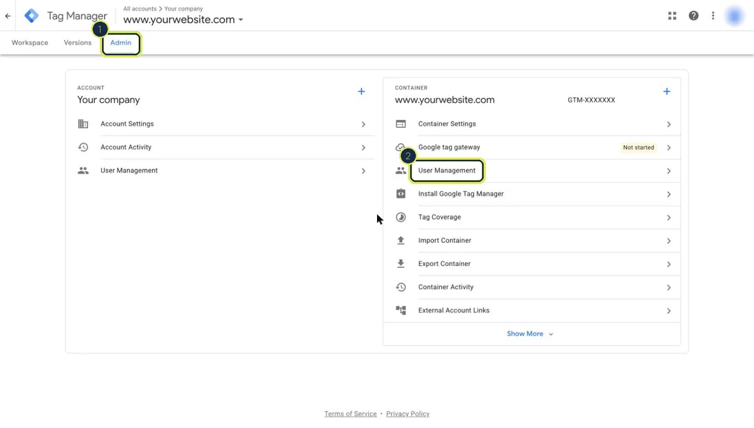The image size is (754, 428).
Task: Click the Tag Manager title text
Action: pos(77,16)
